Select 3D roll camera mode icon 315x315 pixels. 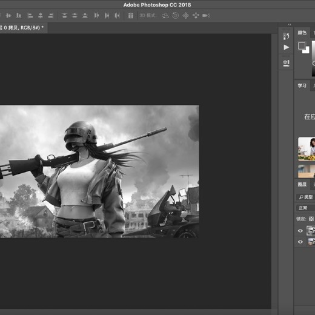pos(176,16)
